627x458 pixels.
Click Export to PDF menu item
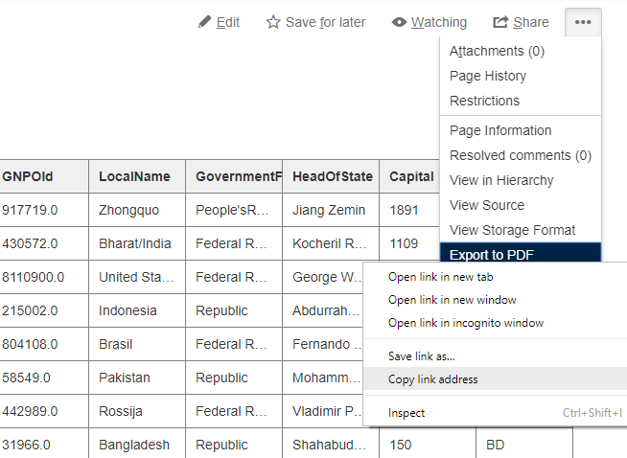click(492, 254)
